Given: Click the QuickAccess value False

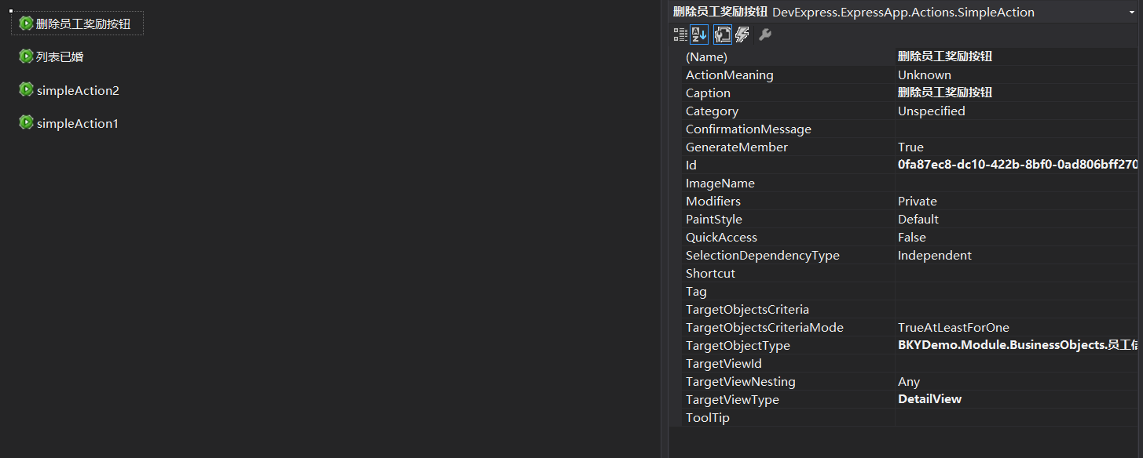Looking at the screenshot, I should (x=911, y=238).
